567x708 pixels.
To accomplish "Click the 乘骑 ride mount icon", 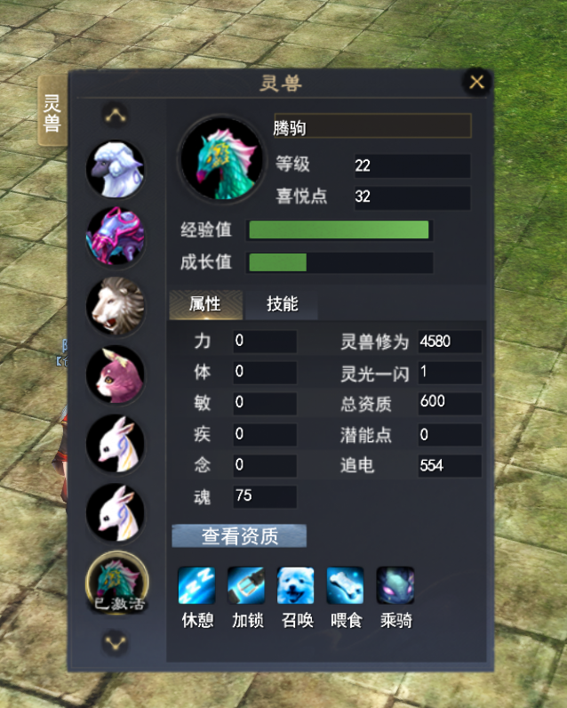I will tap(395, 585).
